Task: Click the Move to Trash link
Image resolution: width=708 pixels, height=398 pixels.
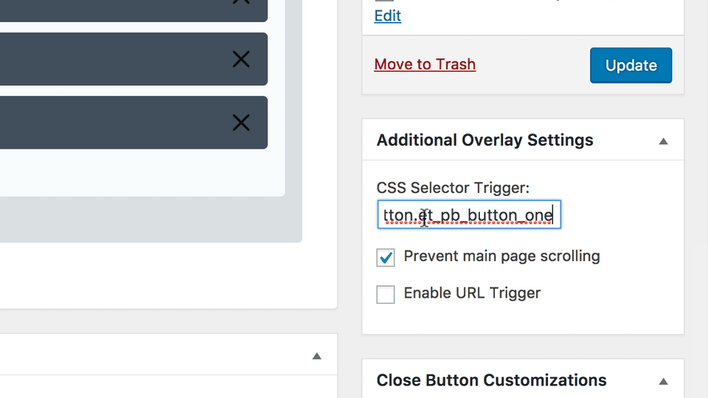Action: 425,65
